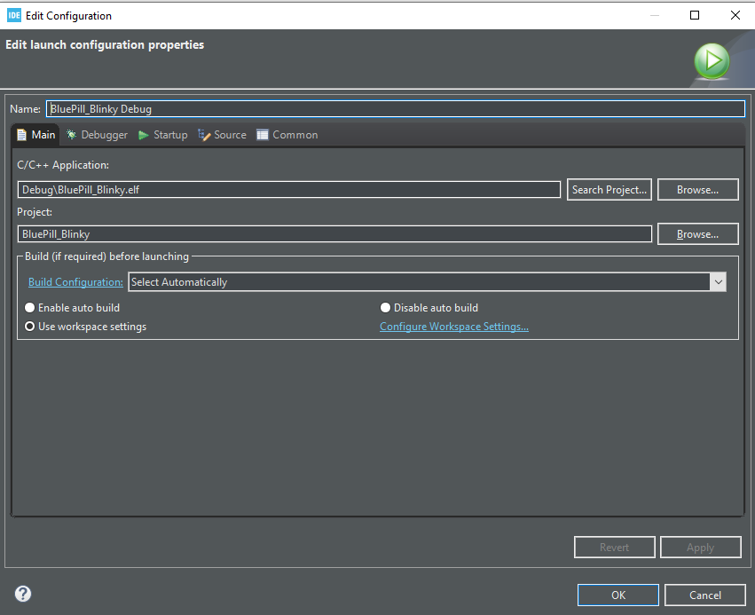Browse for the C/C++ Application file
Image resolution: width=755 pixels, height=615 pixels.
click(x=697, y=190)
